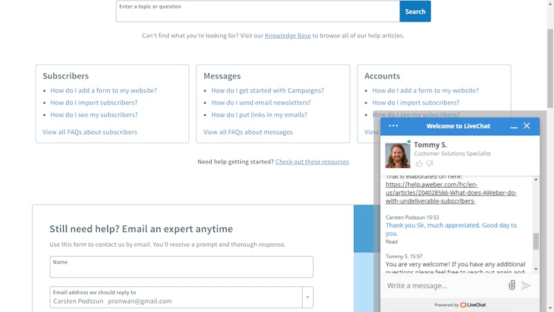Open the Knowledge Base link
This screenshot has width=554, height=312.
coord(287,35)
